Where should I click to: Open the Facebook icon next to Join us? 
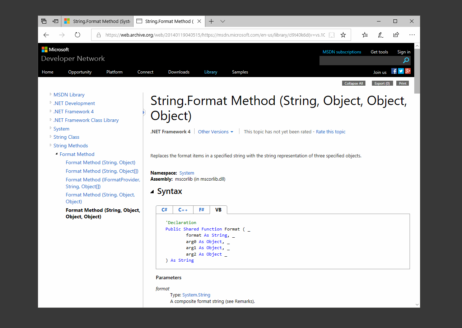(394, 71)
